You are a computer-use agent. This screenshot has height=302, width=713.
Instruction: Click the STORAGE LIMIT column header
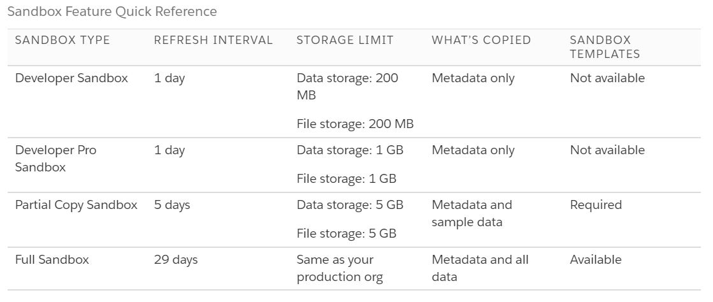tap(345, 40)
